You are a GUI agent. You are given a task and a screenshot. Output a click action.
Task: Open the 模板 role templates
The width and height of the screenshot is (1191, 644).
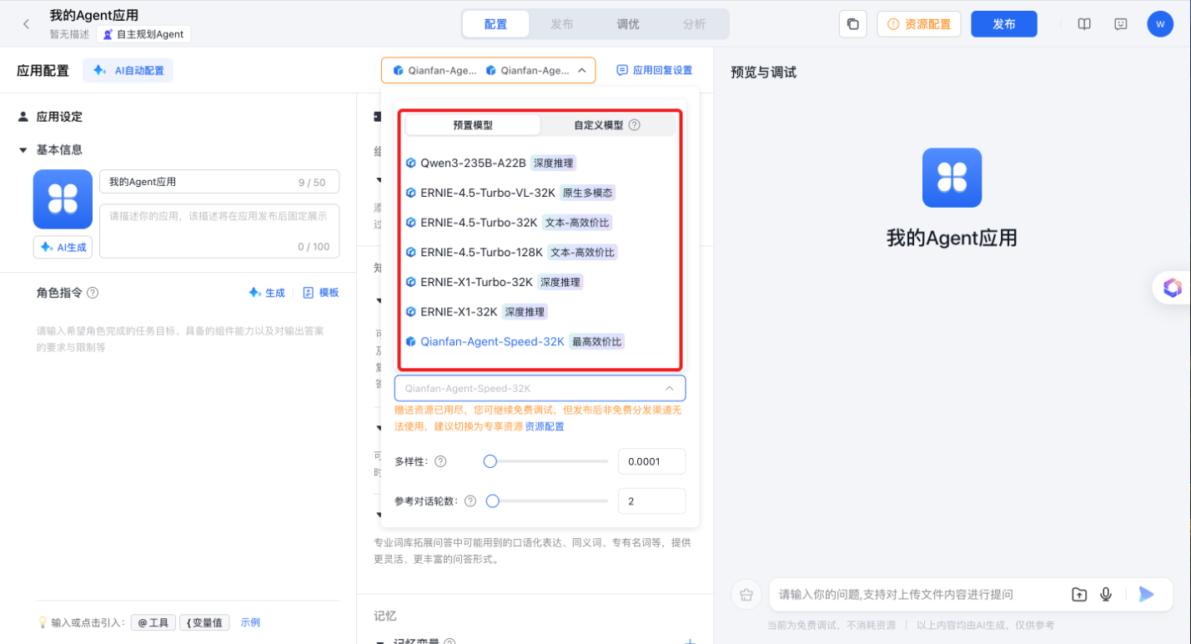pyautogui.click(x=321, y=293)
